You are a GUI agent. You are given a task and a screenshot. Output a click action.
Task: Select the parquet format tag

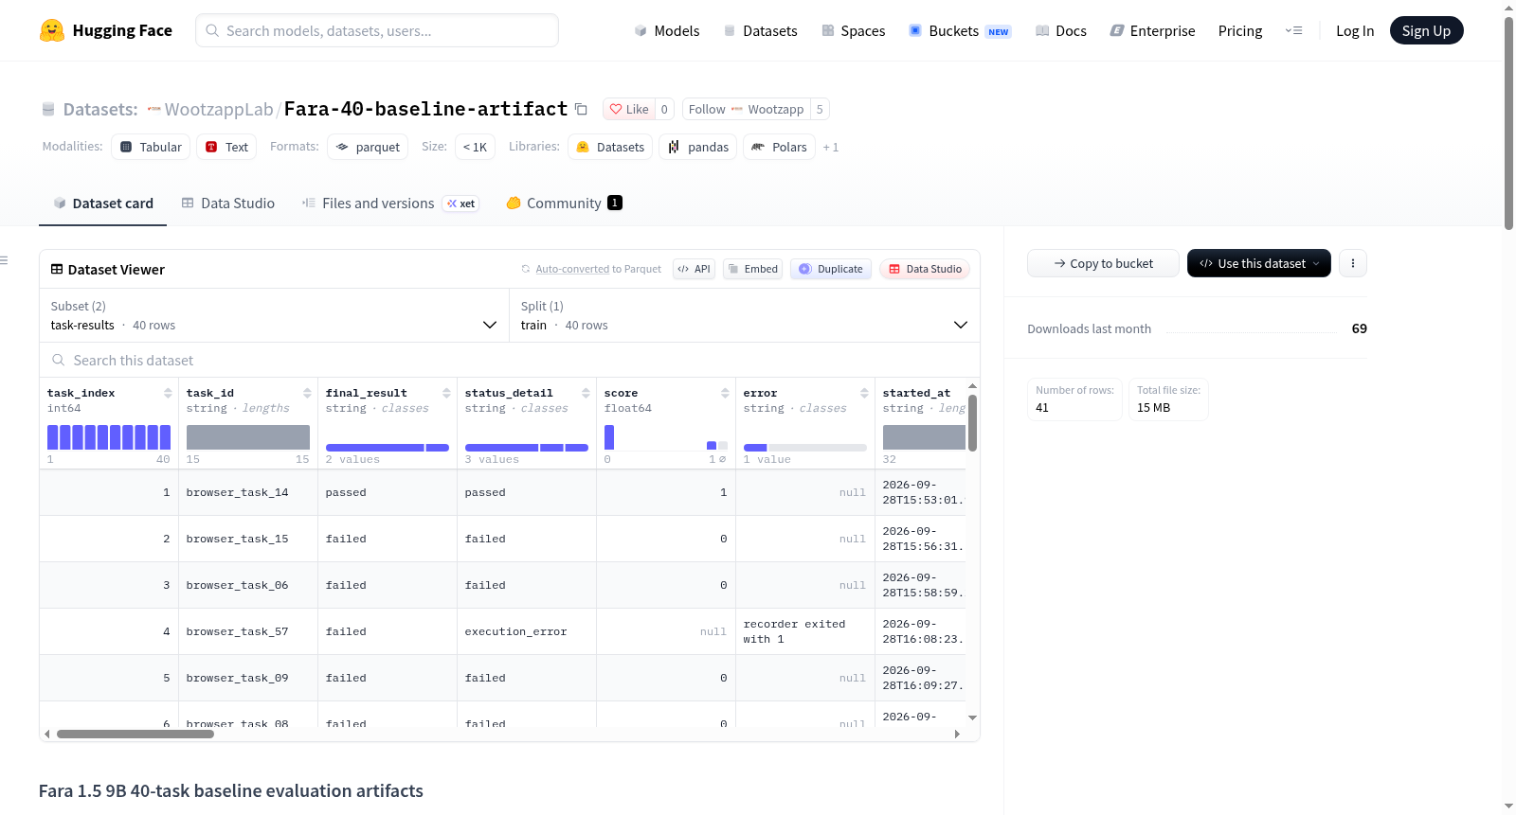pyautogui.click(x=368, y=147)
